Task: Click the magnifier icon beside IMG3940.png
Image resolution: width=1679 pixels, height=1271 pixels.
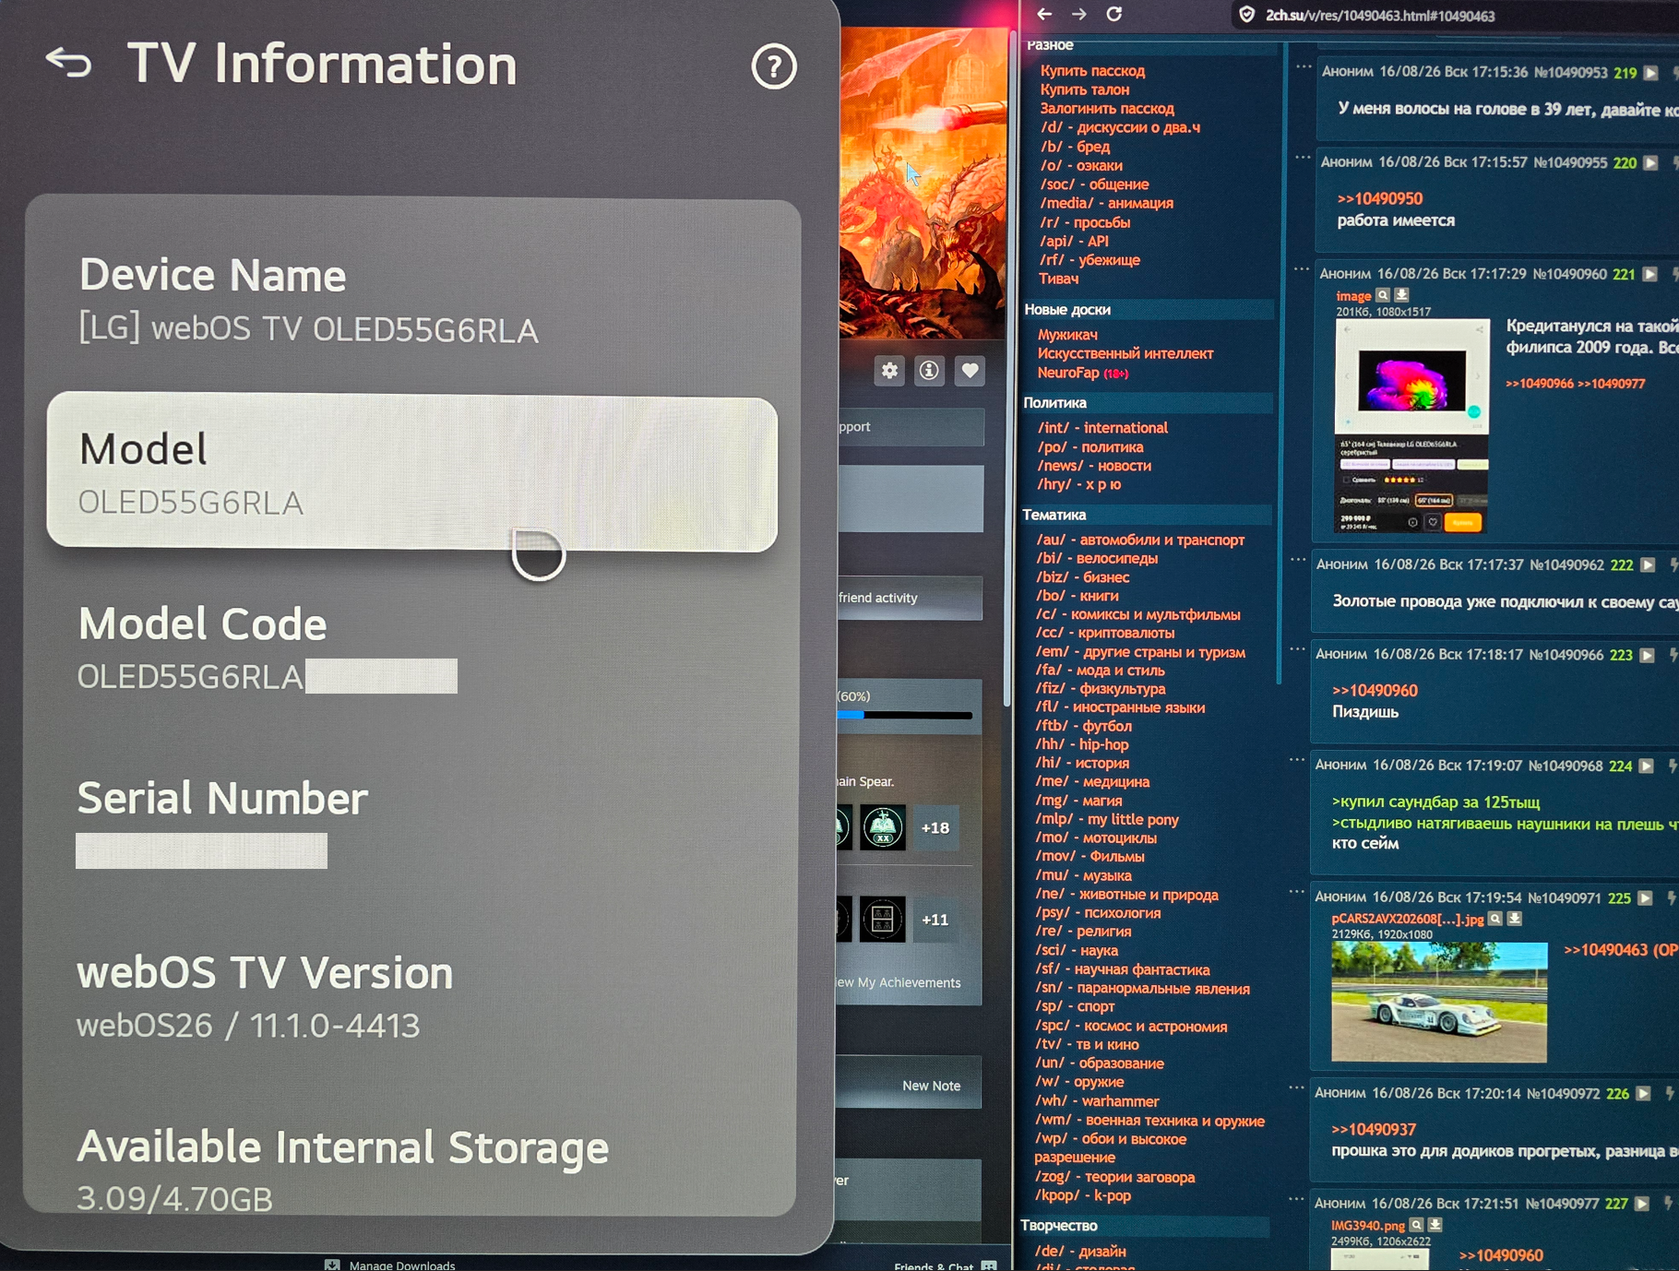Action: pyautogui.click(x=1416, y=1225)
